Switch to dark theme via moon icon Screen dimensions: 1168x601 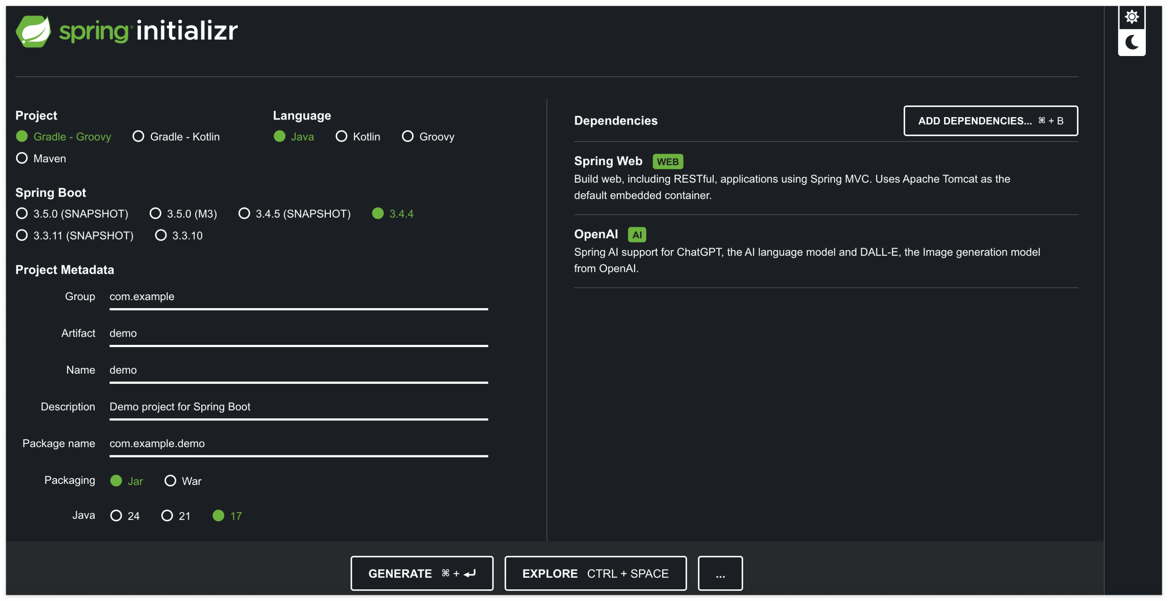1131,42
